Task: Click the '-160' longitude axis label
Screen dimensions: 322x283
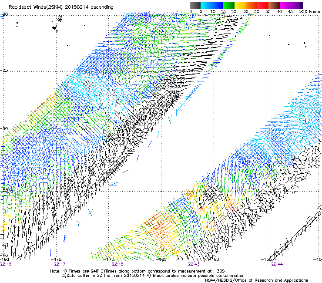Action: (214, 259)
